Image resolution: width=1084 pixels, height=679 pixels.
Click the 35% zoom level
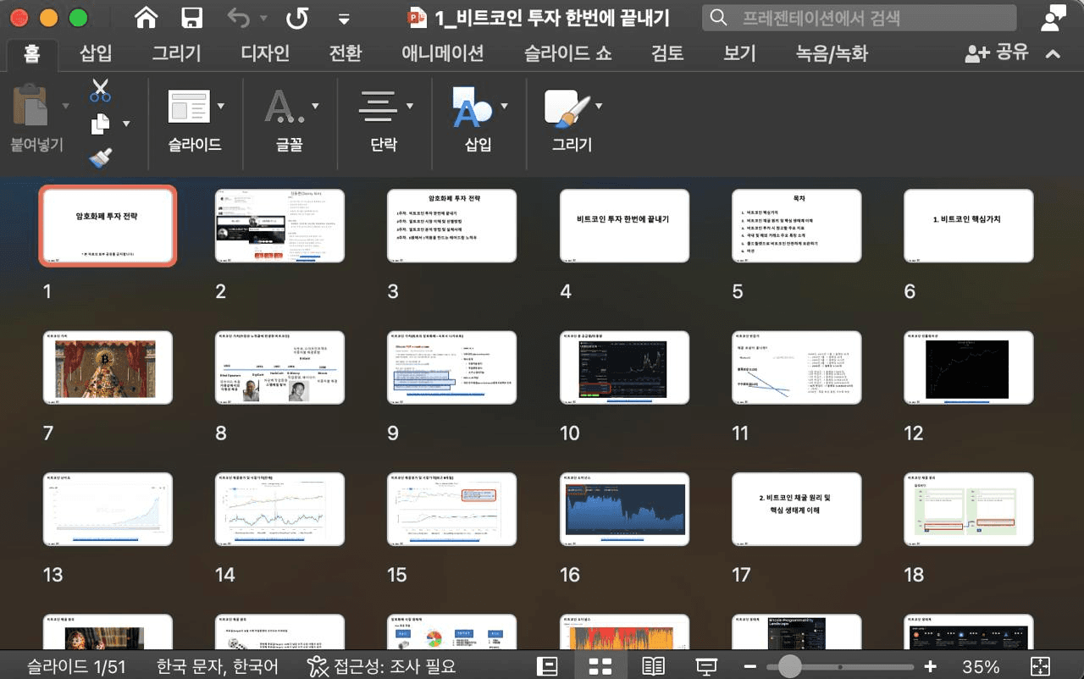981,666
